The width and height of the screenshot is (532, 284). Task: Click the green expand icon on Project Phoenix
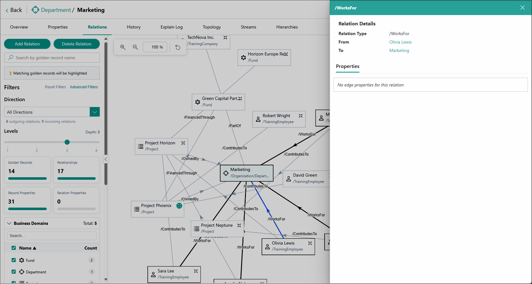point(179,206)
